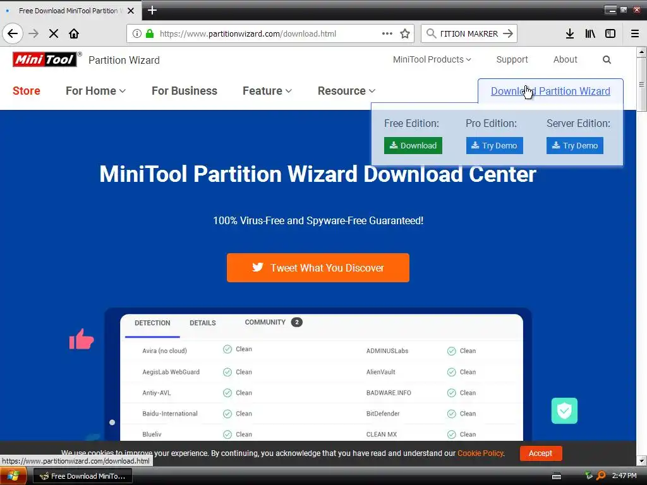Click the Antiy-AVL row label
The height and width of the screenshot is (485, 647).
tap(157, 393)
